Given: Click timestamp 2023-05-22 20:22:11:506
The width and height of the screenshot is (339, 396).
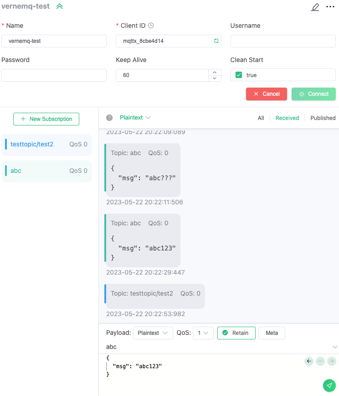Looking at the screenshot, I should [144, 202].
